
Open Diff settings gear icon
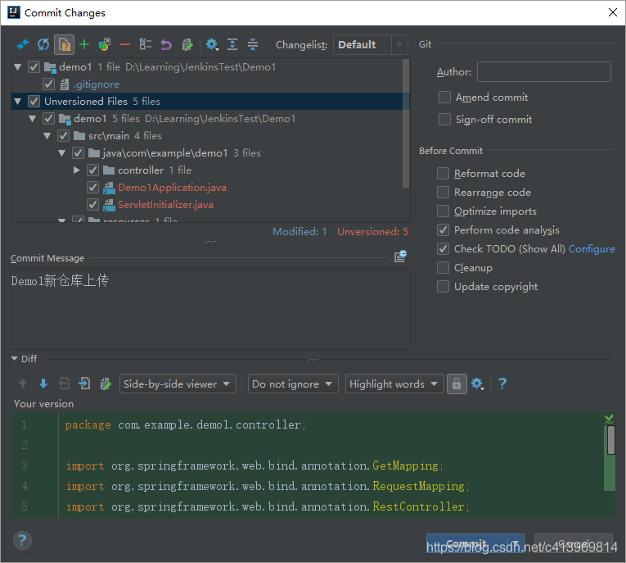pos(478,384)
